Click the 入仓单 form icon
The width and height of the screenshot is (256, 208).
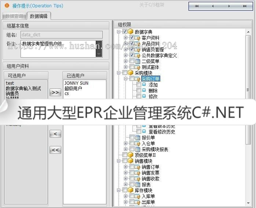point(137,143)
